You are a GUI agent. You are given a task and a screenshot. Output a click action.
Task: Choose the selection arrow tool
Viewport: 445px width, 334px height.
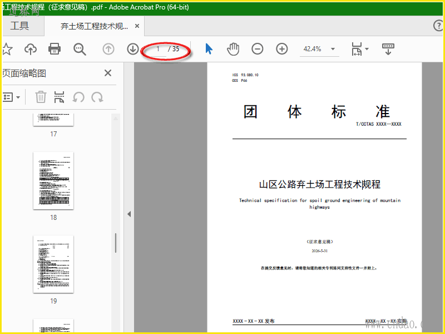[209, 49]
